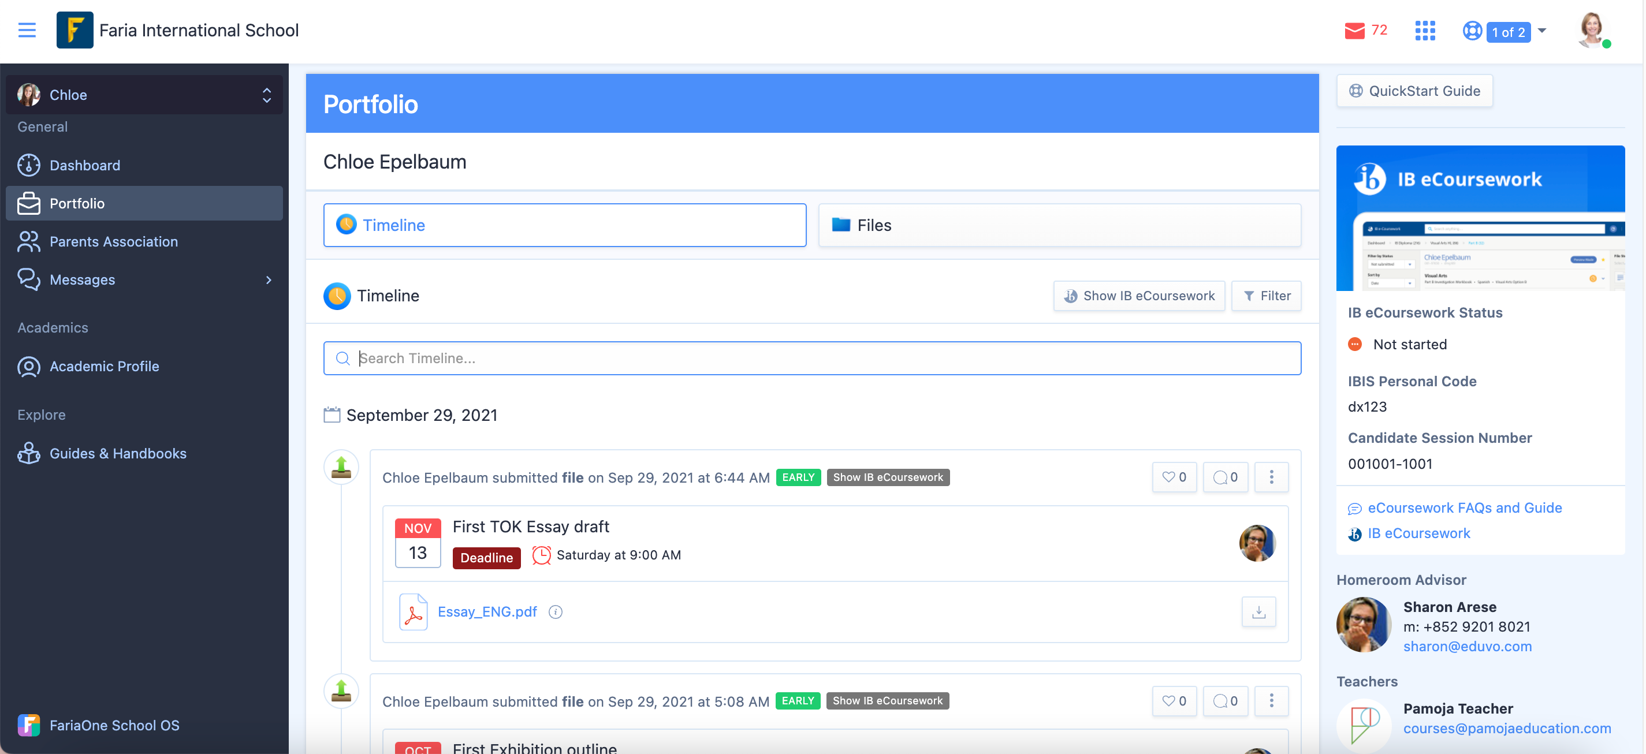Open the timeline Filter button

1266,296
